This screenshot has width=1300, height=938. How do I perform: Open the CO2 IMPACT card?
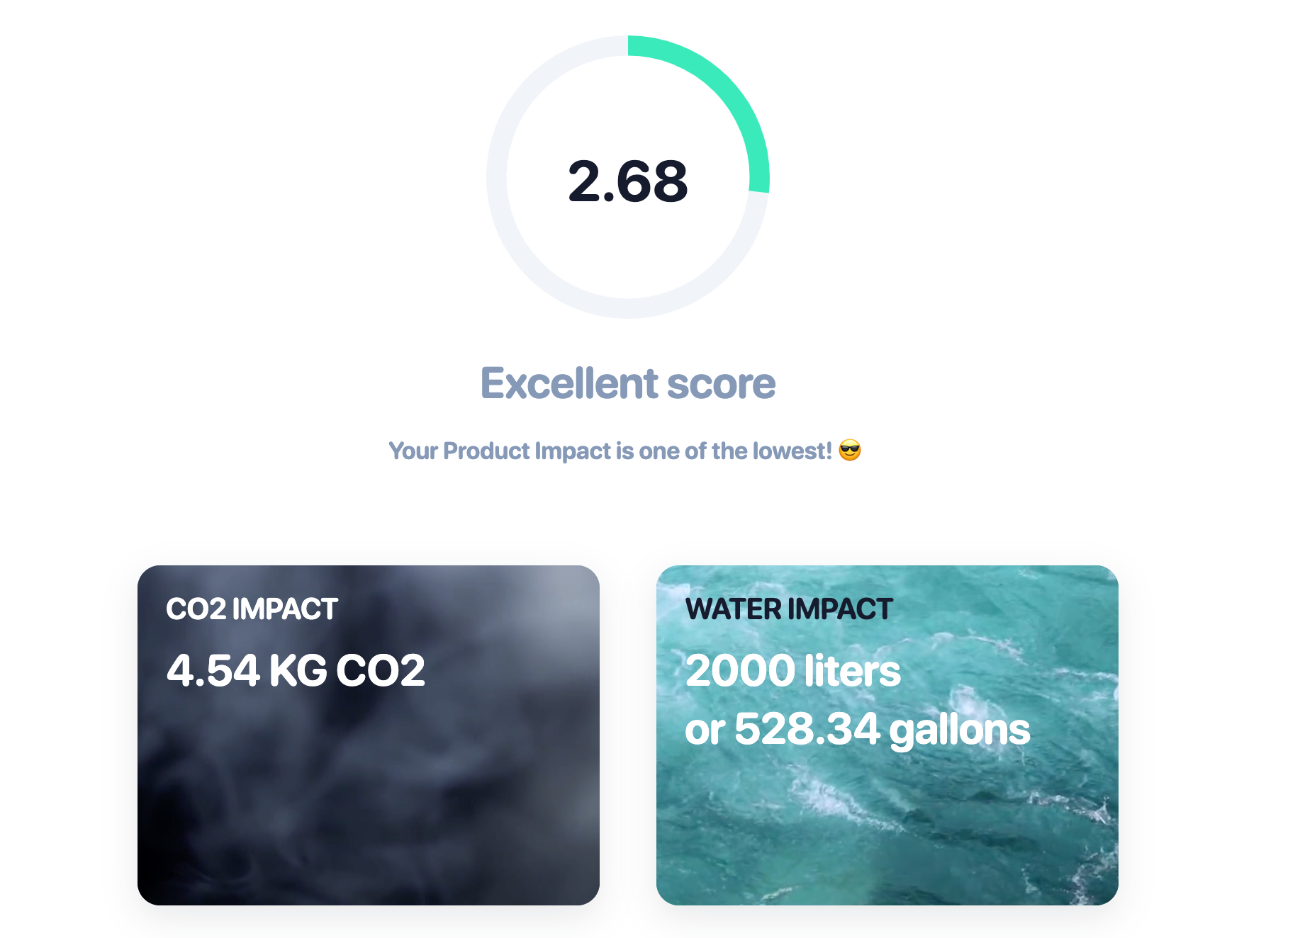(369, 735)
